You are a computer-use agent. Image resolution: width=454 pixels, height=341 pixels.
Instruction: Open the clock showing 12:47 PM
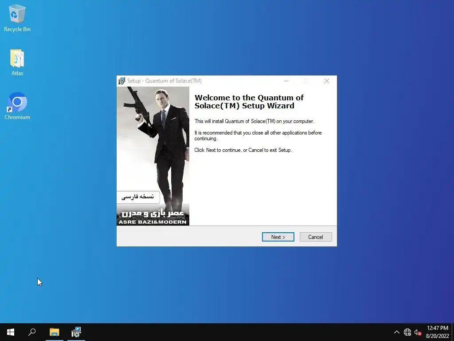pyautogui.click(x=437, y=332)
